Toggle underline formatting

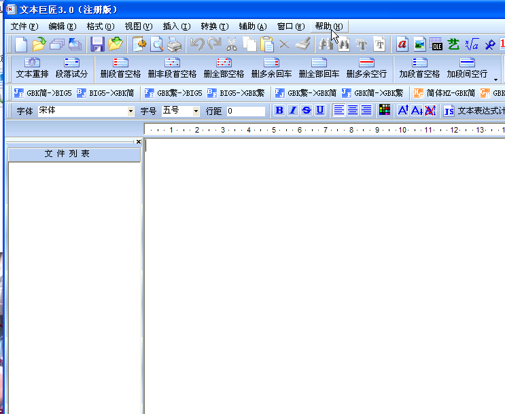320,111
